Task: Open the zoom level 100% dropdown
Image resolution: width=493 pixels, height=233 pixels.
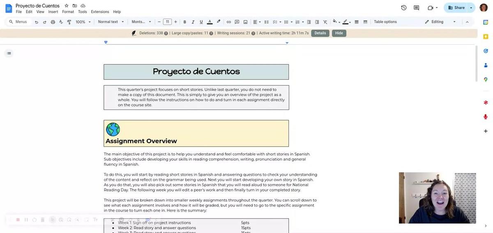Action: [83, 22]
